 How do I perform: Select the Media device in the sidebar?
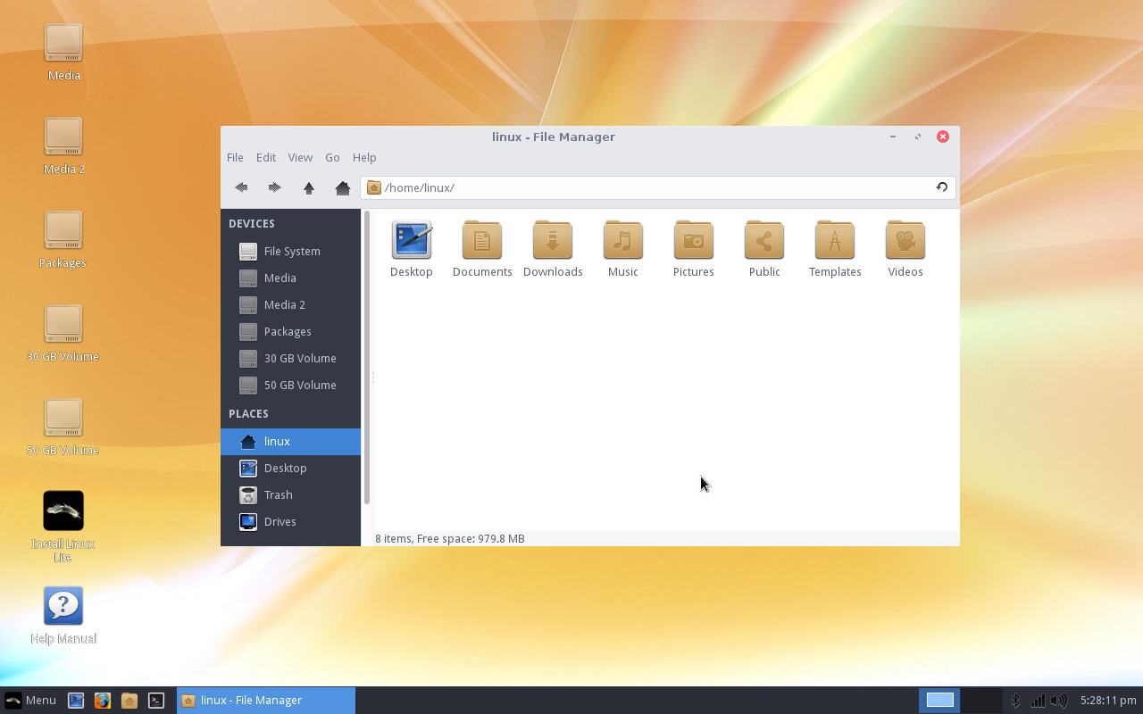pyautogui.click(x=278, y=278)
